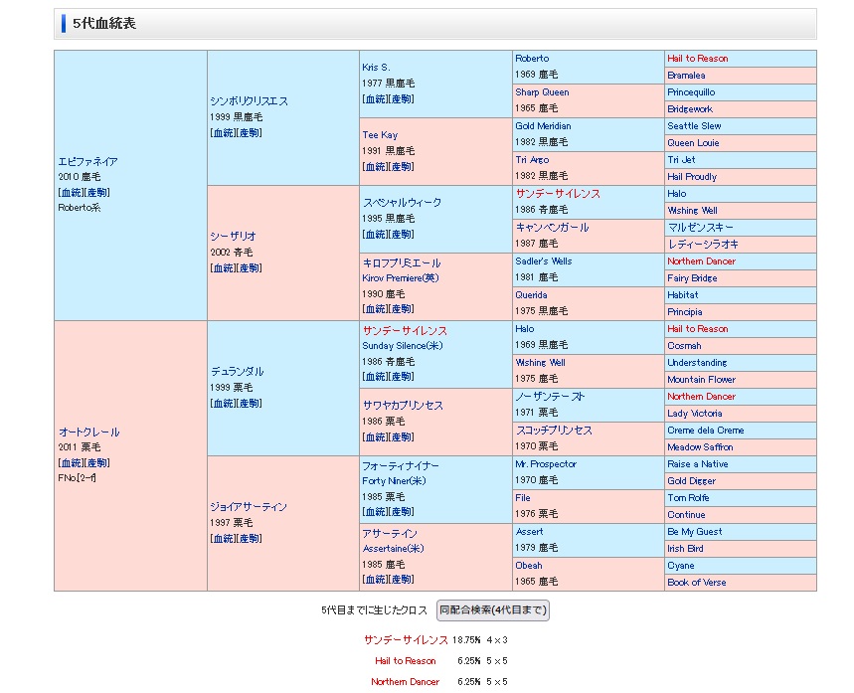Click the Obeah link
This screenshot has width=854, height=693.
coord(529,566)
